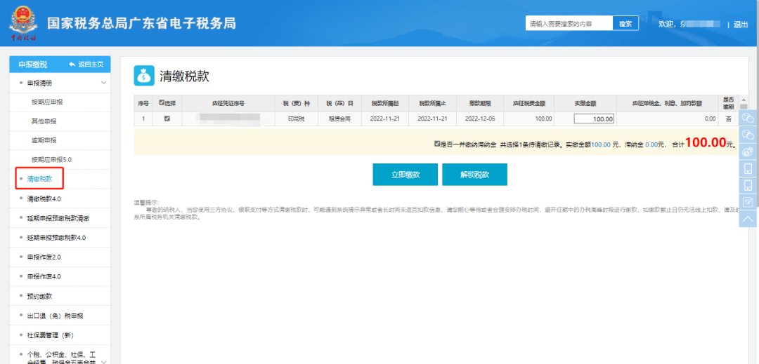Screen dimensions: 759x364
Task: Click the lower mobile phone icon in side bar
Action: click(x=748, y=185)
